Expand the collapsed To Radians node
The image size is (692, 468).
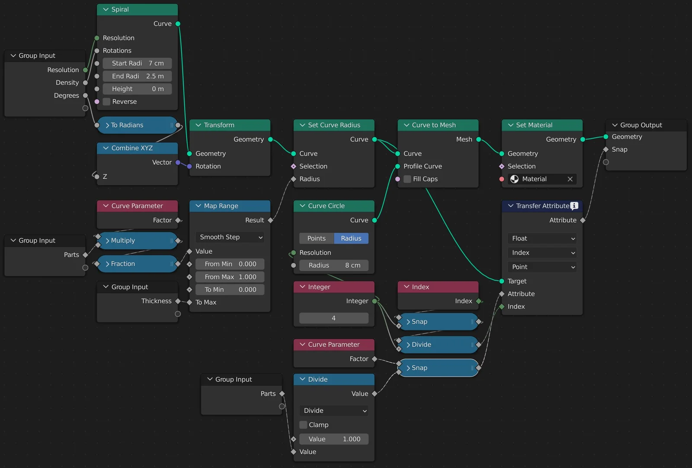pyautogui.click(x=107, y=125)
